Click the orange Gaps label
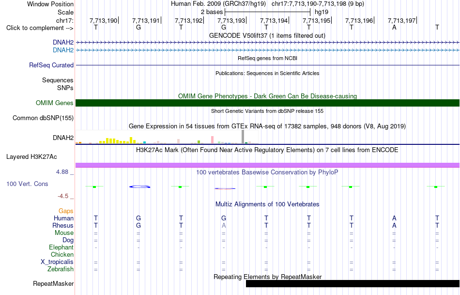 [66, 211]
